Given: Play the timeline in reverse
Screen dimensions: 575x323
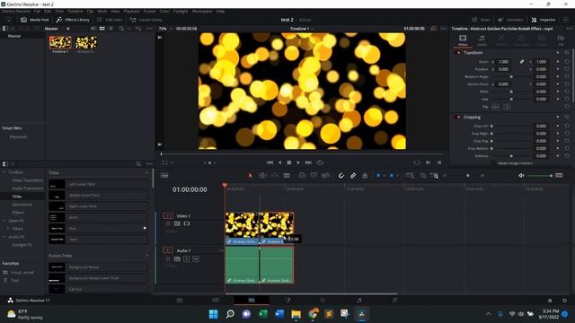Looking at the screenshot, I should (x=279, y=162).
